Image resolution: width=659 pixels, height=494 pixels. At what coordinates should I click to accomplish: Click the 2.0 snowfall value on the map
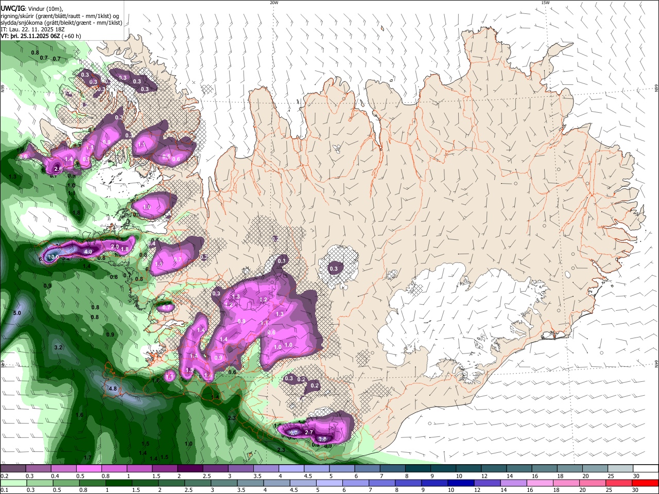pos(115,247)
